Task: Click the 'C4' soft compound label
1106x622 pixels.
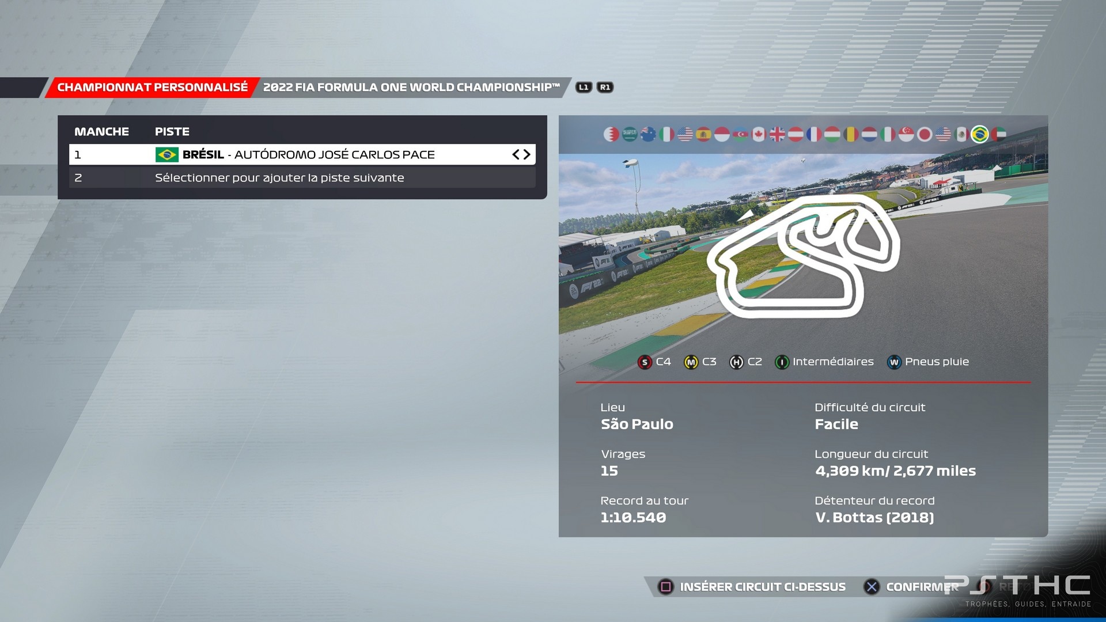Action: click(663, 362)
